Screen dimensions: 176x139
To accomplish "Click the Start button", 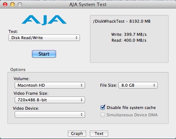I will click(x=44, y=54).
